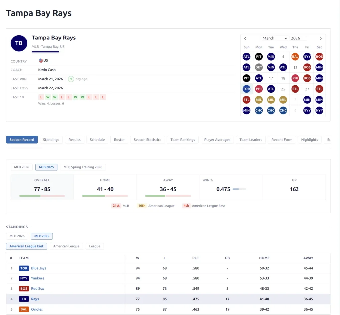This screenshot has width=340, height=315.
Task: Select the Wednesday MIL game icon
Action: [x=283, y=100]
